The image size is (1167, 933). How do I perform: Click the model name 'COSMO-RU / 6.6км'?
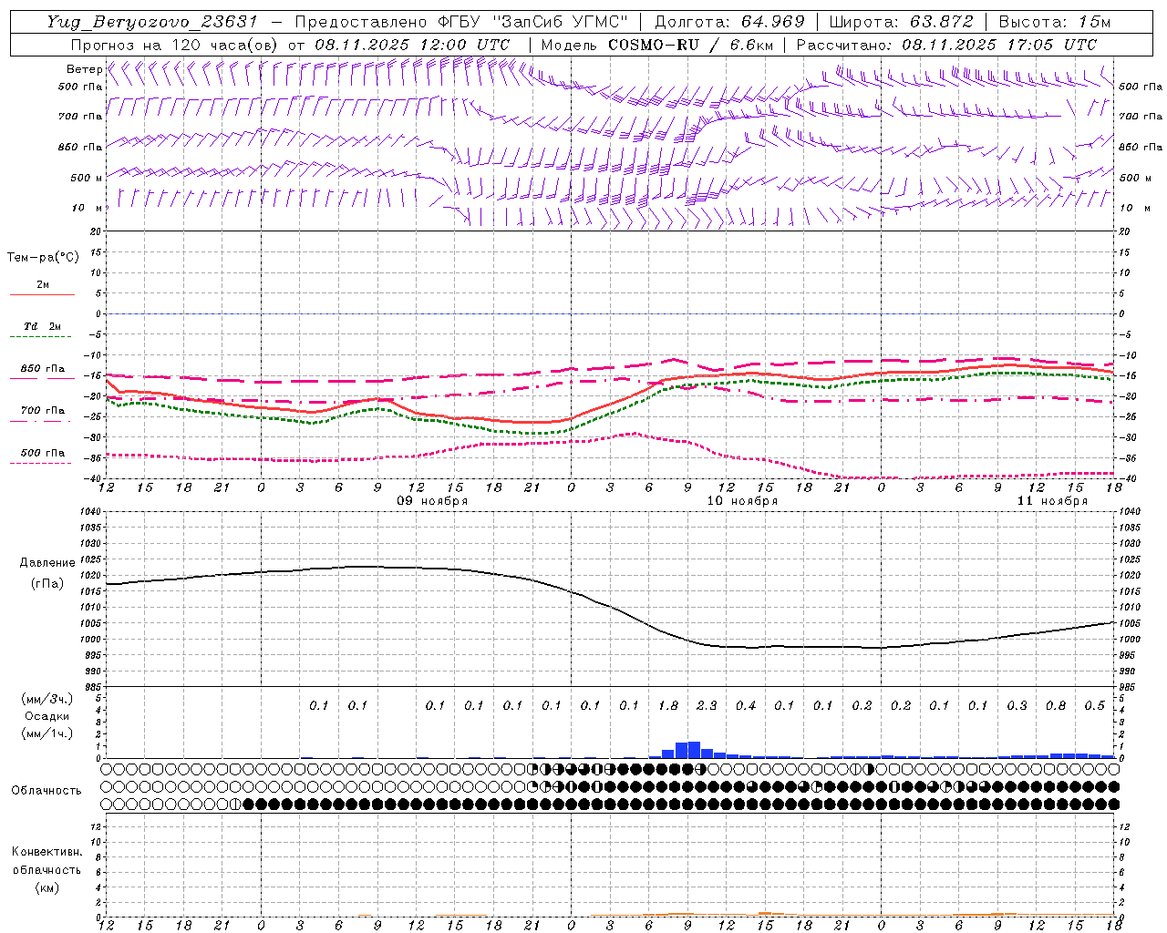[x=690, y=45]
